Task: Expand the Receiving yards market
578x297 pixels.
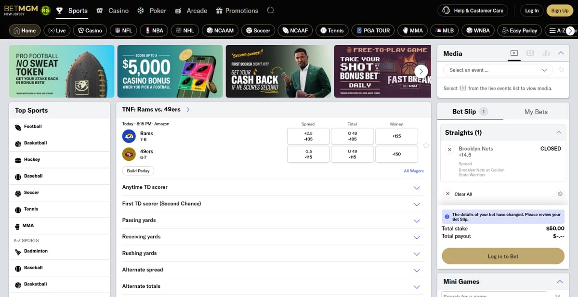Action: [274, 237]
